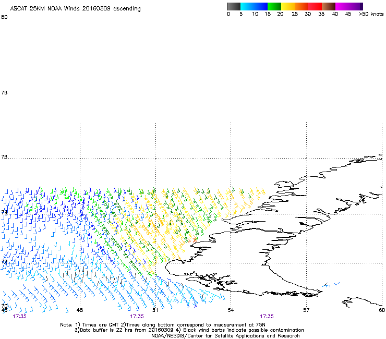
Task: Pick the yellow 20–25 knots legend segment
Action: tap(288, 6)
